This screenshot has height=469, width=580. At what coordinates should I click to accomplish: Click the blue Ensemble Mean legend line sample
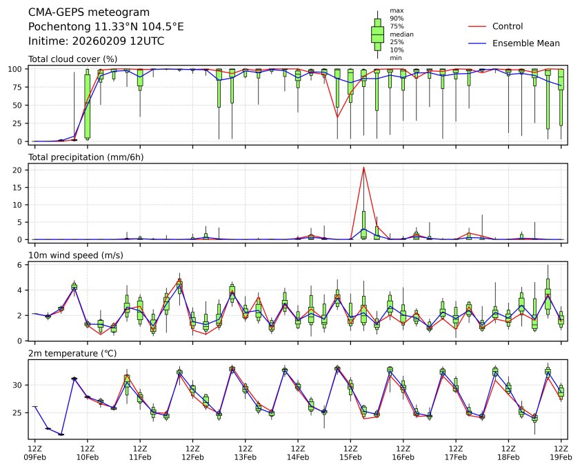(477, 43)
